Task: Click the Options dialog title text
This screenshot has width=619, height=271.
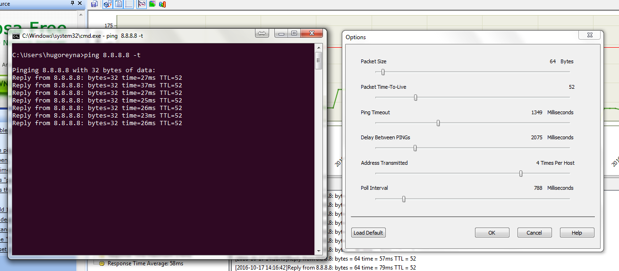Action: point(356,37)
